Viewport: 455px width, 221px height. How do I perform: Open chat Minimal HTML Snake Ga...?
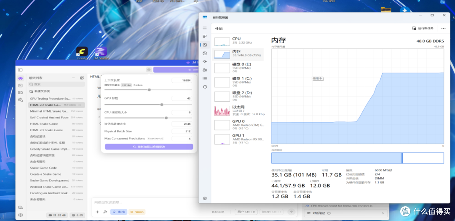tap(56, 111)
